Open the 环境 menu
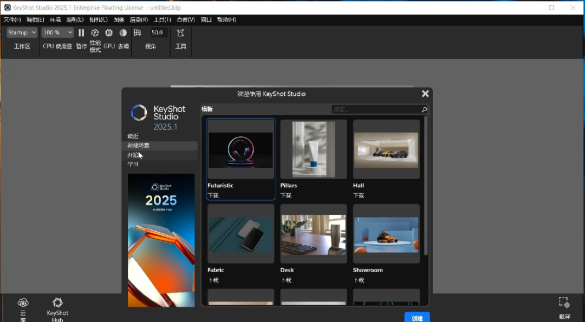This screenshot has height=322, width=585. point(55,19)
